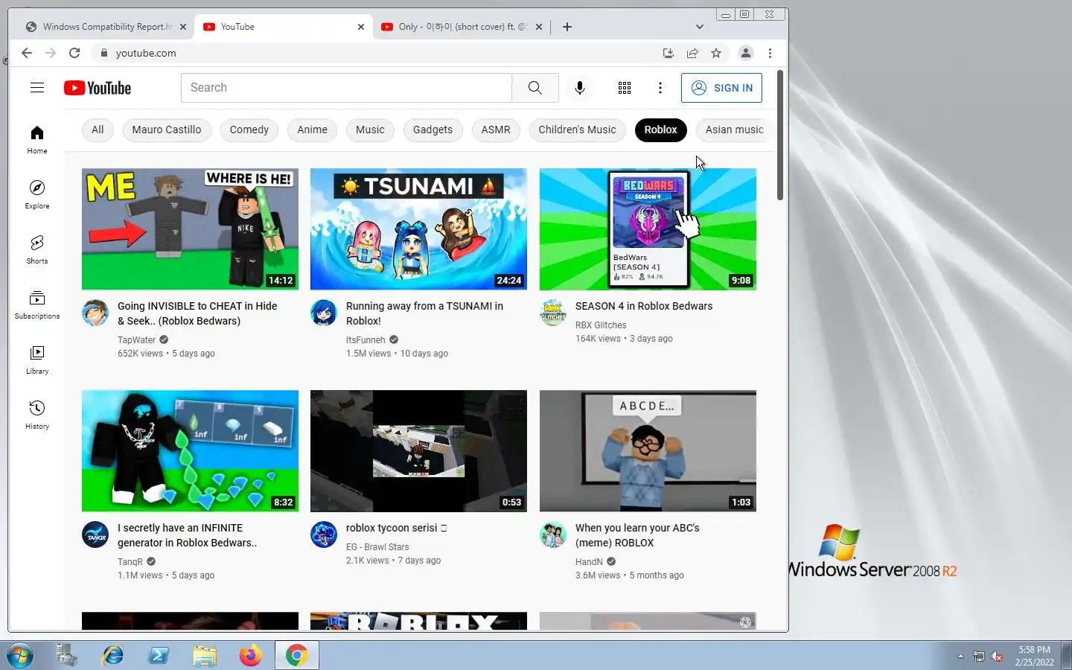Viewport: 1072px width, 670px height.
Task: Open HandN channel avatar
Action: pyautogui.click(x=553, y=535)
